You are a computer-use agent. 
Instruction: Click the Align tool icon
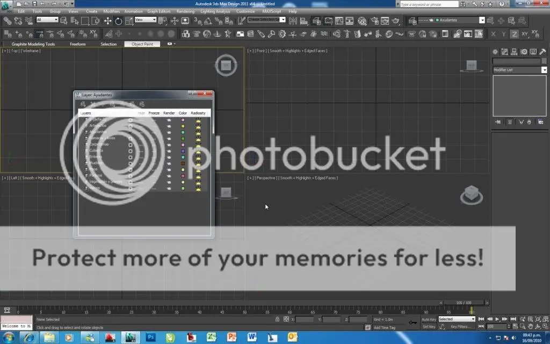tap(304, 21)
